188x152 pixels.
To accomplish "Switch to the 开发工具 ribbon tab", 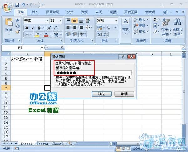I will [x=131, y=12].
